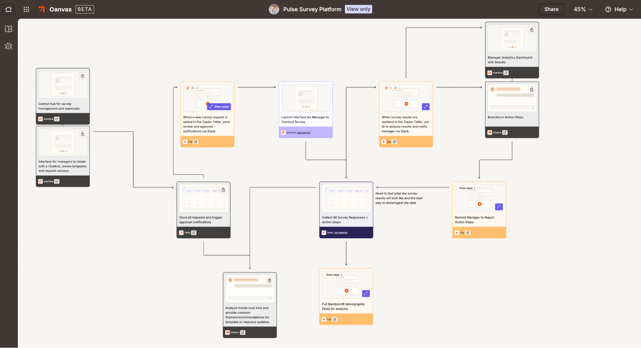Click the orange Zapier Canvas logo
641x348 pixels.
pyautogui.click(x=42, y=9)
